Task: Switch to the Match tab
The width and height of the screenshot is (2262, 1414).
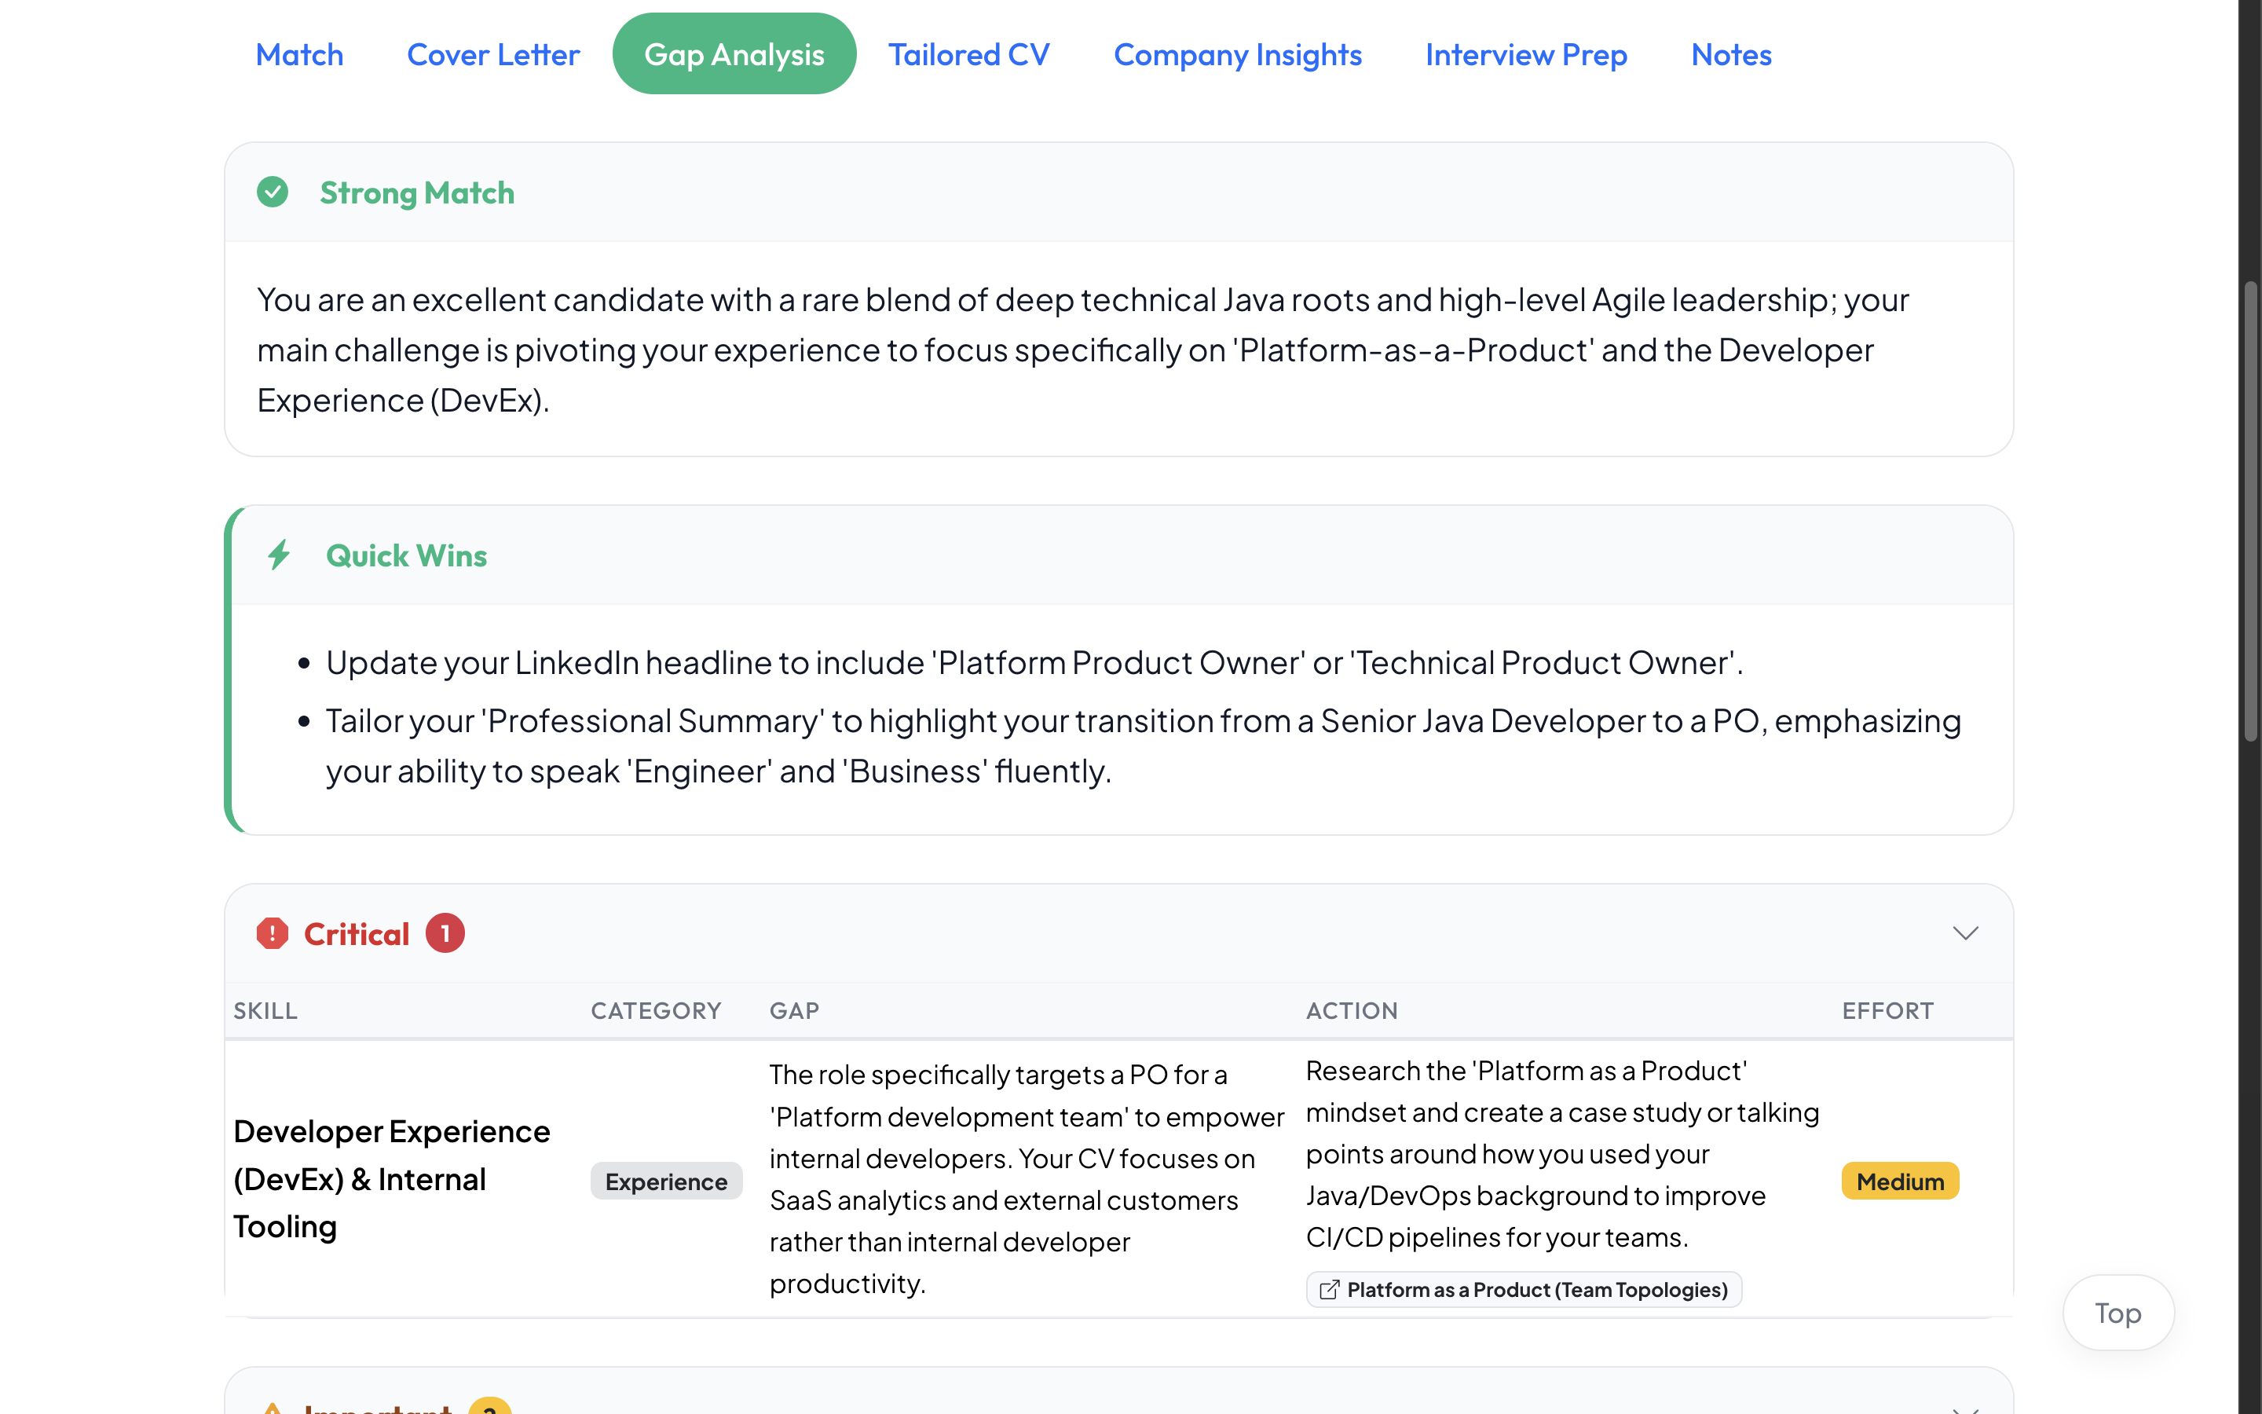Action: click(x=299, y=54)
